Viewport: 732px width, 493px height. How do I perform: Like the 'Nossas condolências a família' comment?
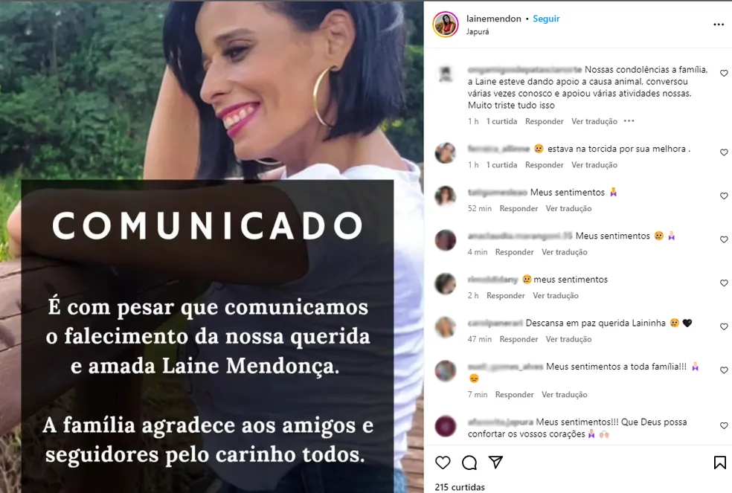tap(724, 74)
